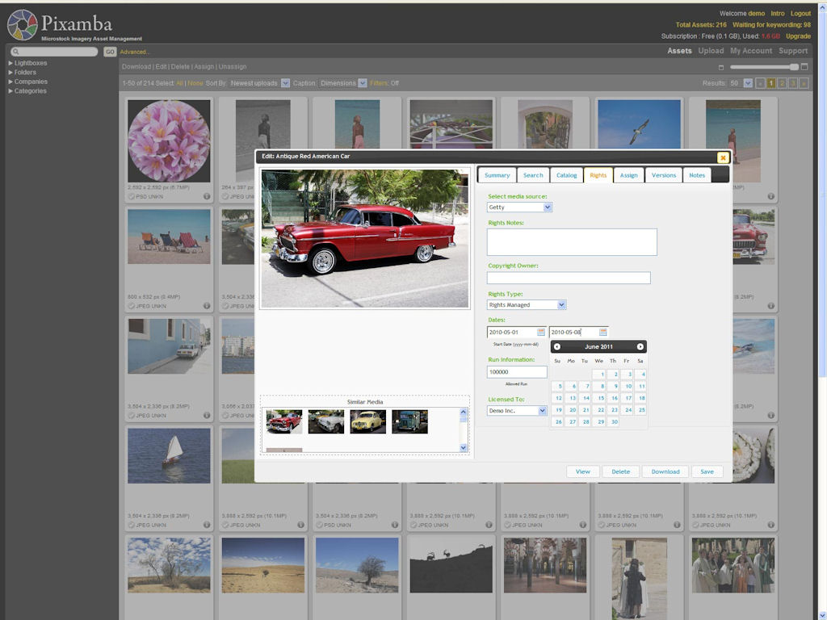Click the Save button
Image resolution: width=827 pixels, height=620 pixels.
coord(707,471)
